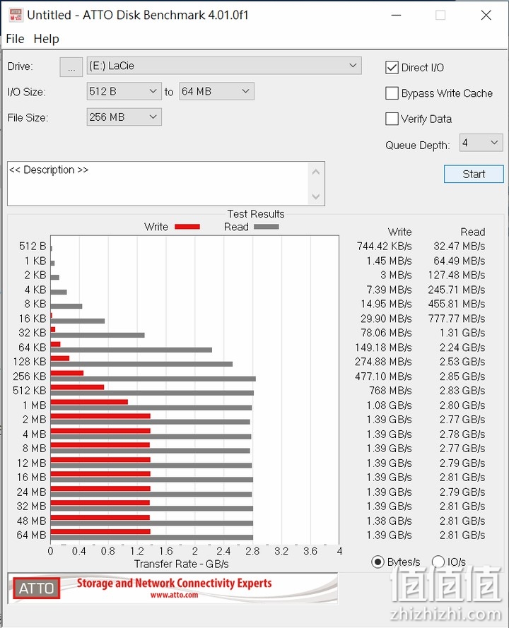This screenshot has height=628, width=509.
Task: Click the 256 KB row label in chart
Action: point(29,377)
